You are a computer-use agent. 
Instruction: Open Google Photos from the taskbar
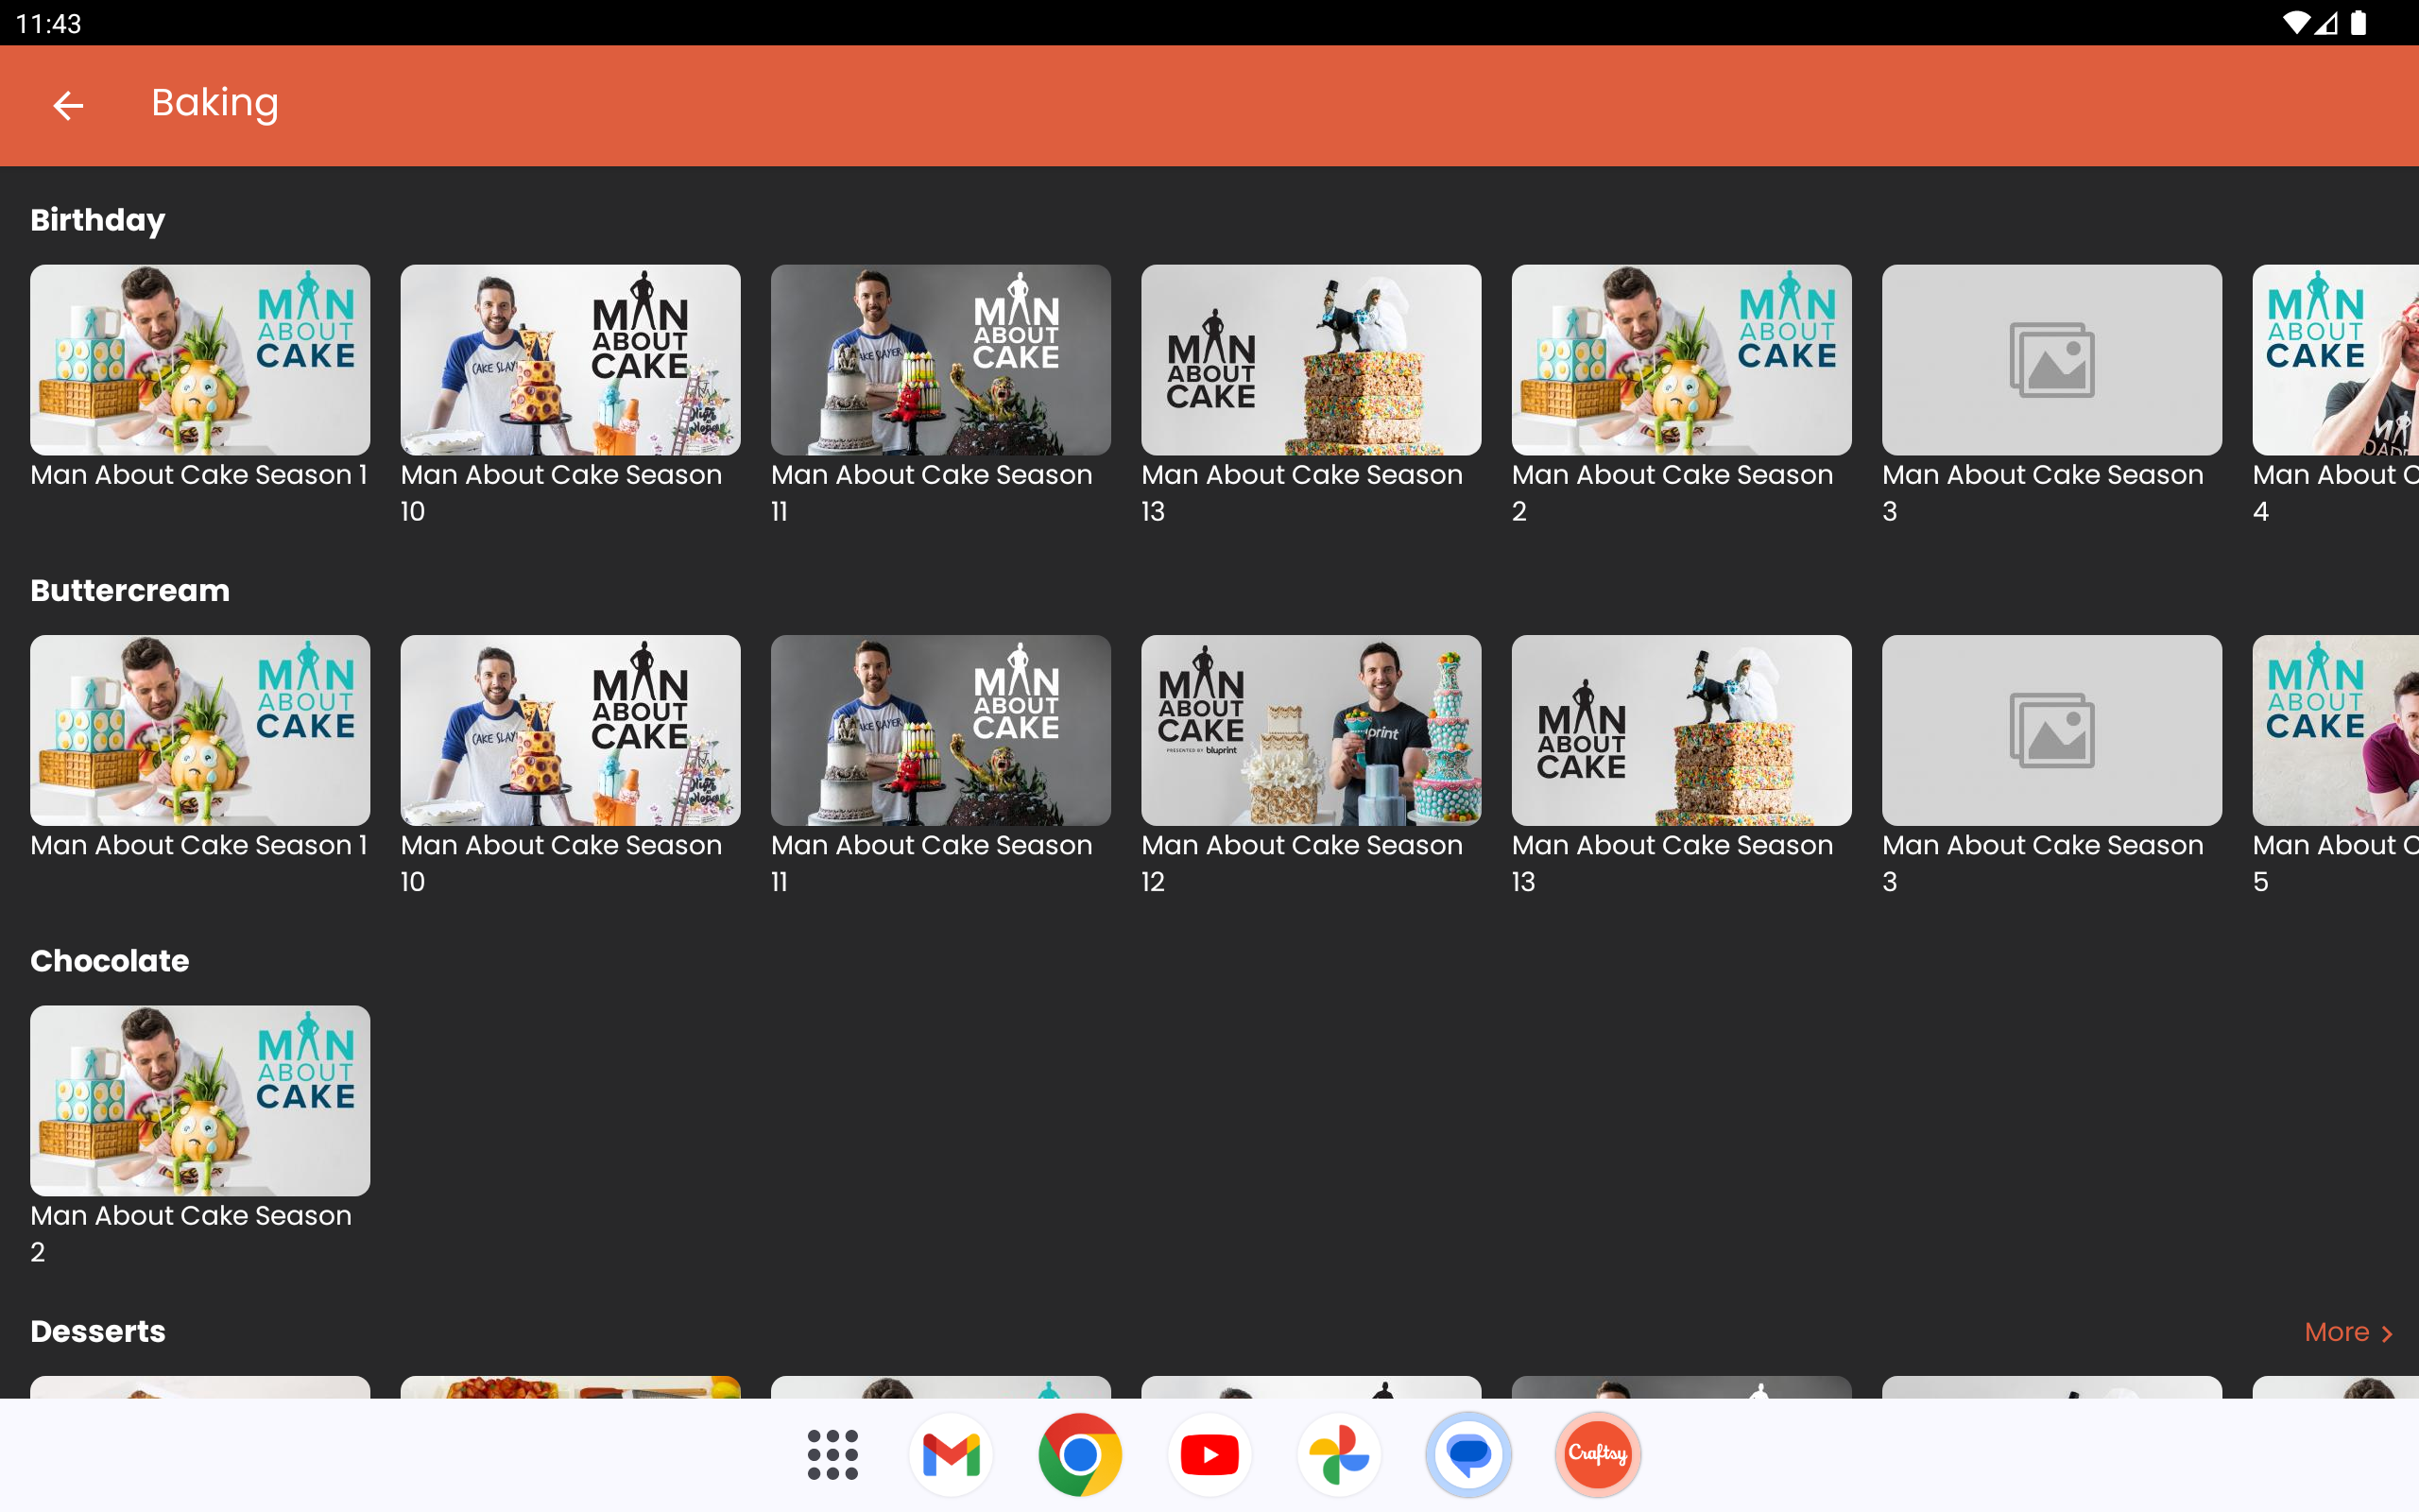click(1338, 1454)
